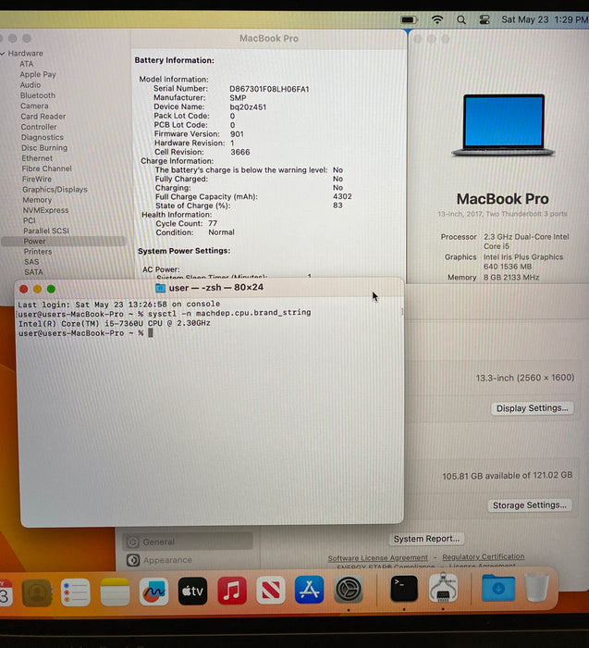Screen dimensions: 589x648
Task: Select ATA in System Information sidebar
Action: tap(27, 64)
